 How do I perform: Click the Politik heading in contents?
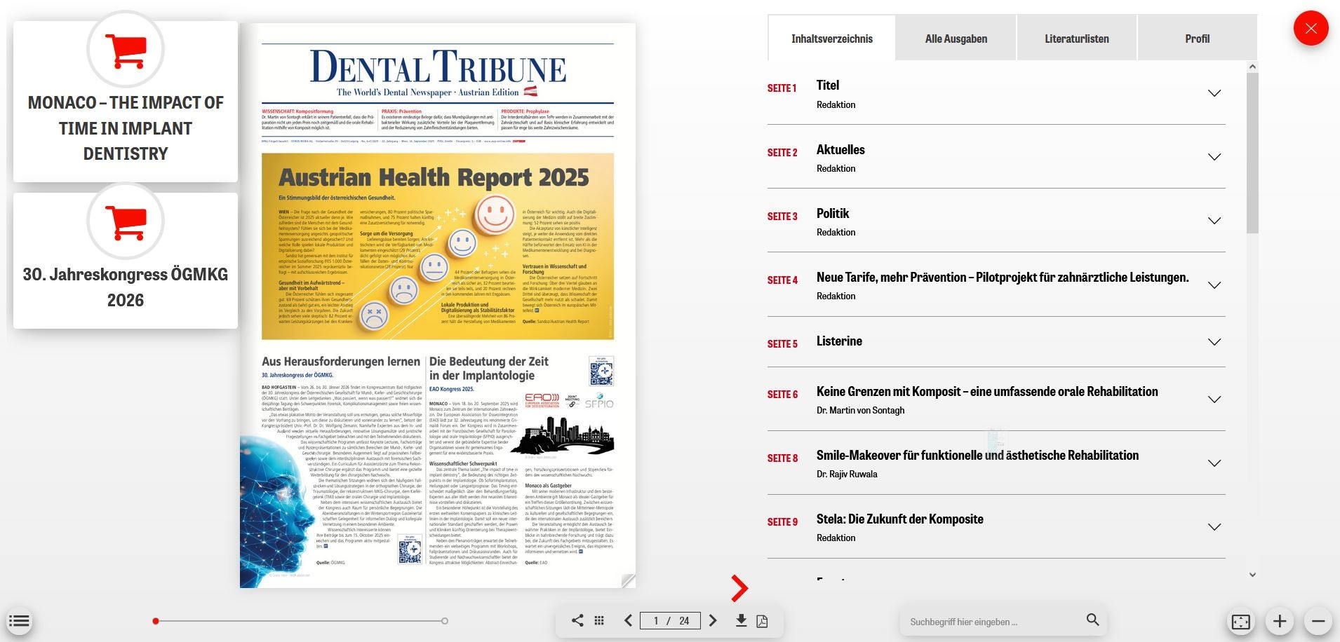(x=833, y=213)
